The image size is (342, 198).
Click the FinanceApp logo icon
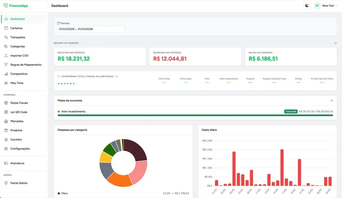[x=5, y=5]
